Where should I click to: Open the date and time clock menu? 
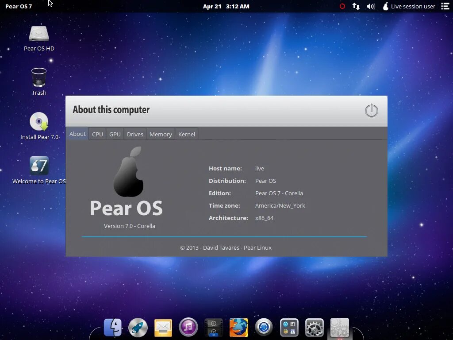(226, 6)
